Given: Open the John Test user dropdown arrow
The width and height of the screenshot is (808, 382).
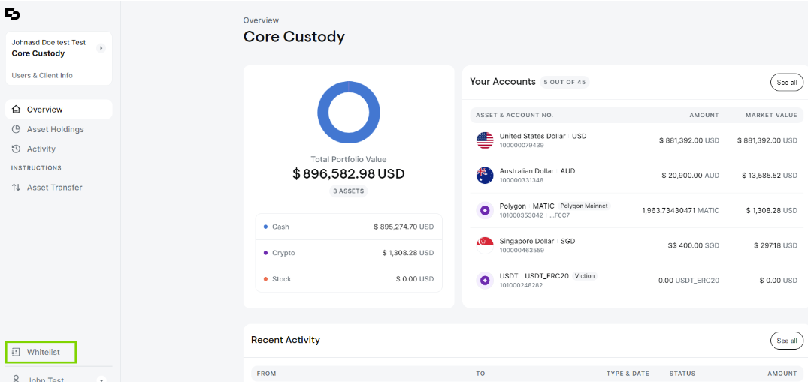Looking at the screenshot, I should coord(101,379).
